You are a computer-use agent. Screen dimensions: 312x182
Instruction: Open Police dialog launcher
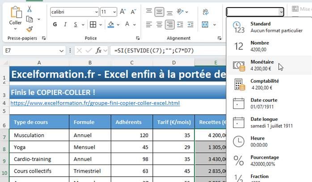(x=138, y=38)
